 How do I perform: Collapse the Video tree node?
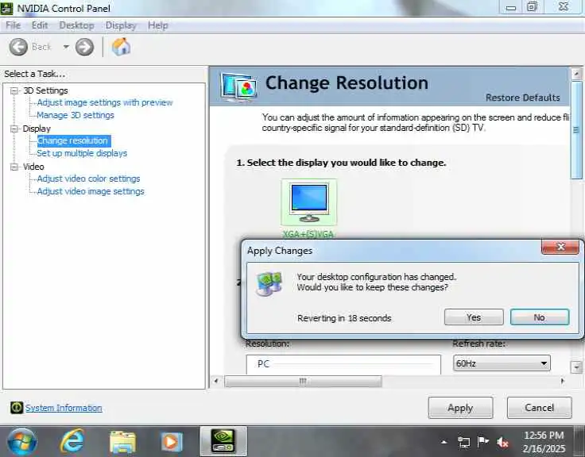point(14,167)
